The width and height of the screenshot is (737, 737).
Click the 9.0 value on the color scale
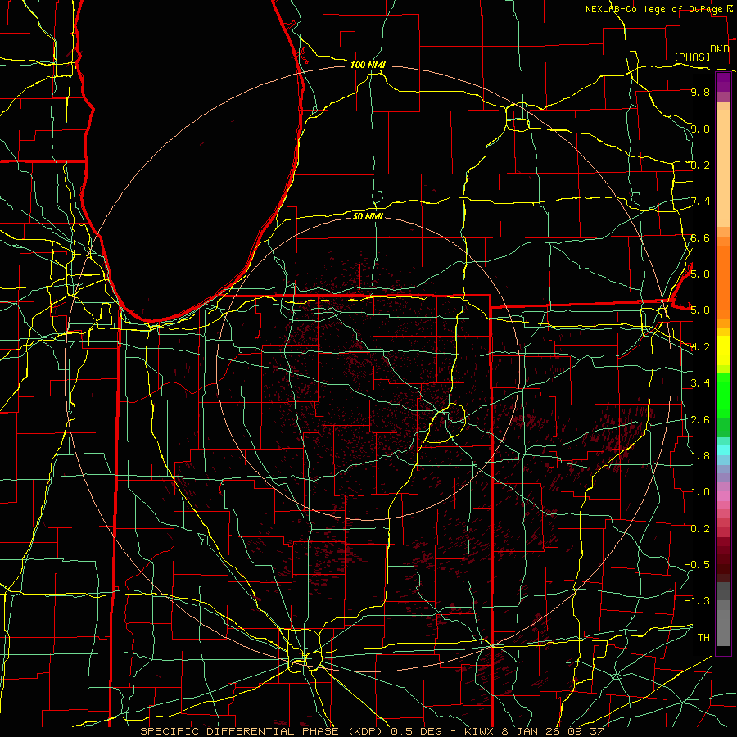700,129
